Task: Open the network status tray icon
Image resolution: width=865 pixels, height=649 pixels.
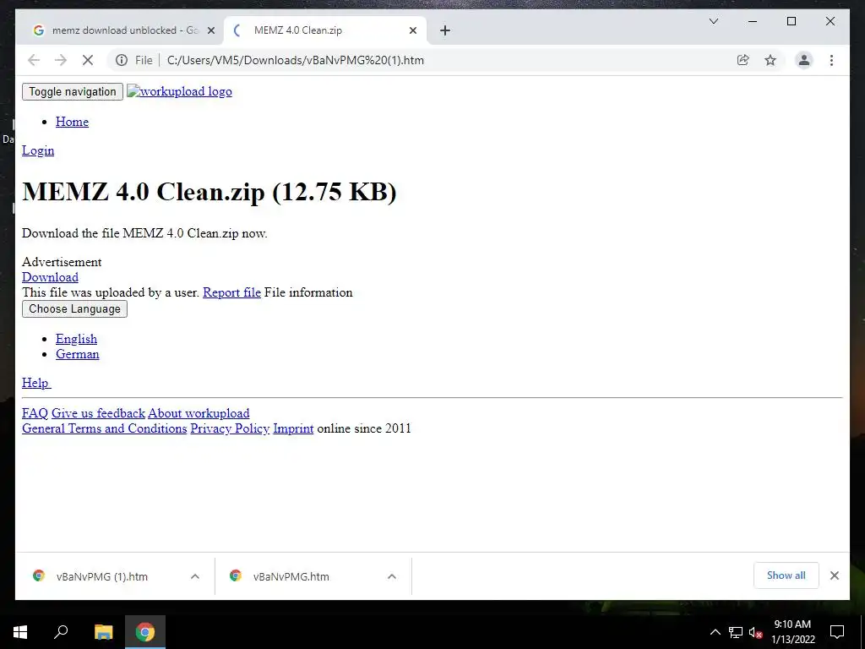Action: 736,632
